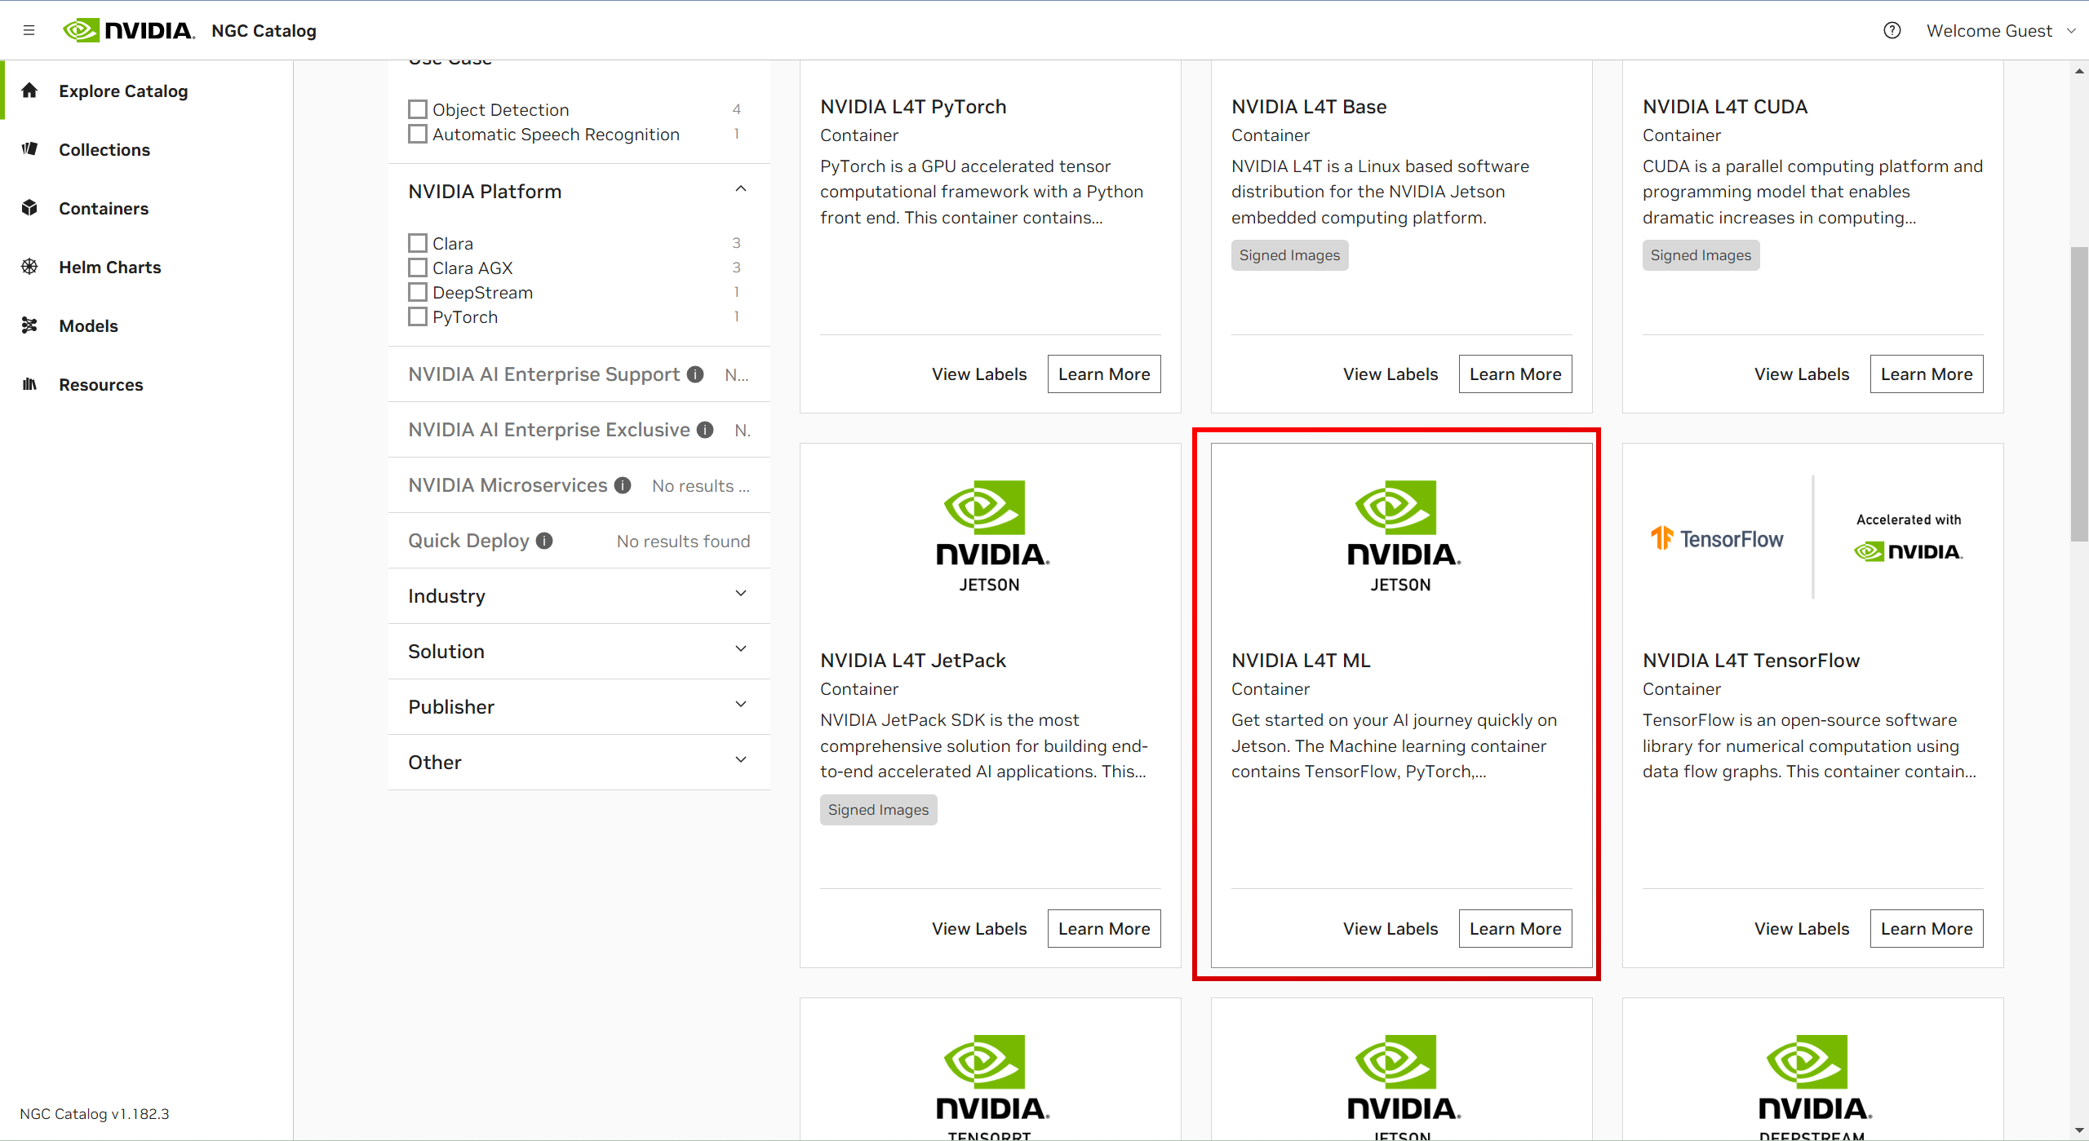This screenshot has width=2089, height=1141.
Task: Click the Quick Deploy info icon
Action: [x=544, y=540]
